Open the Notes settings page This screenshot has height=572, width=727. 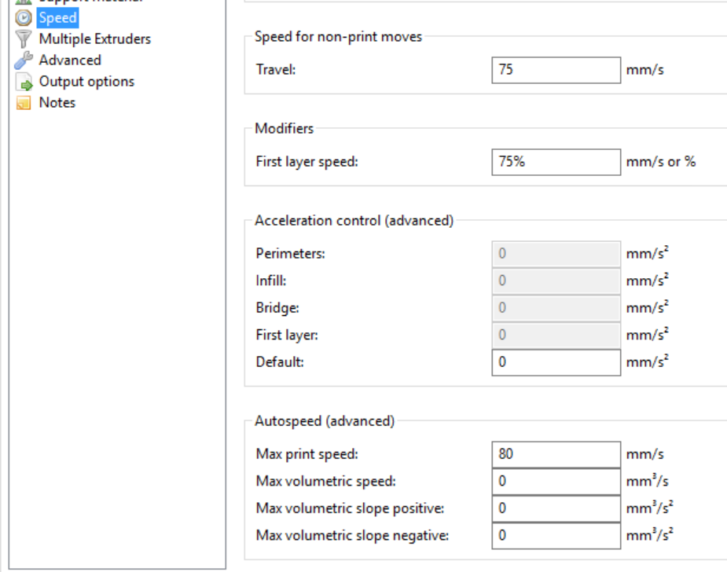tap(57, 102)
